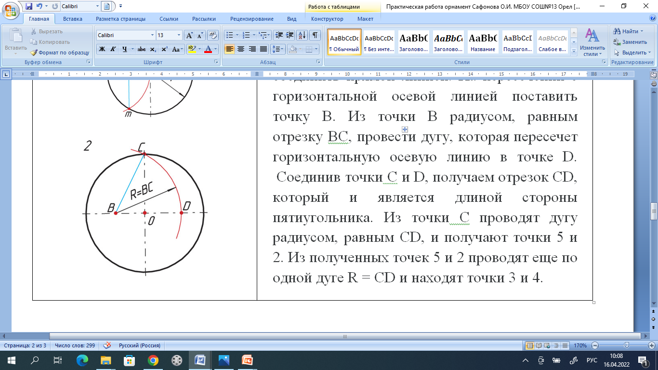
Task: Open File Explorer from the taskbar
Action: coord(106,360)
